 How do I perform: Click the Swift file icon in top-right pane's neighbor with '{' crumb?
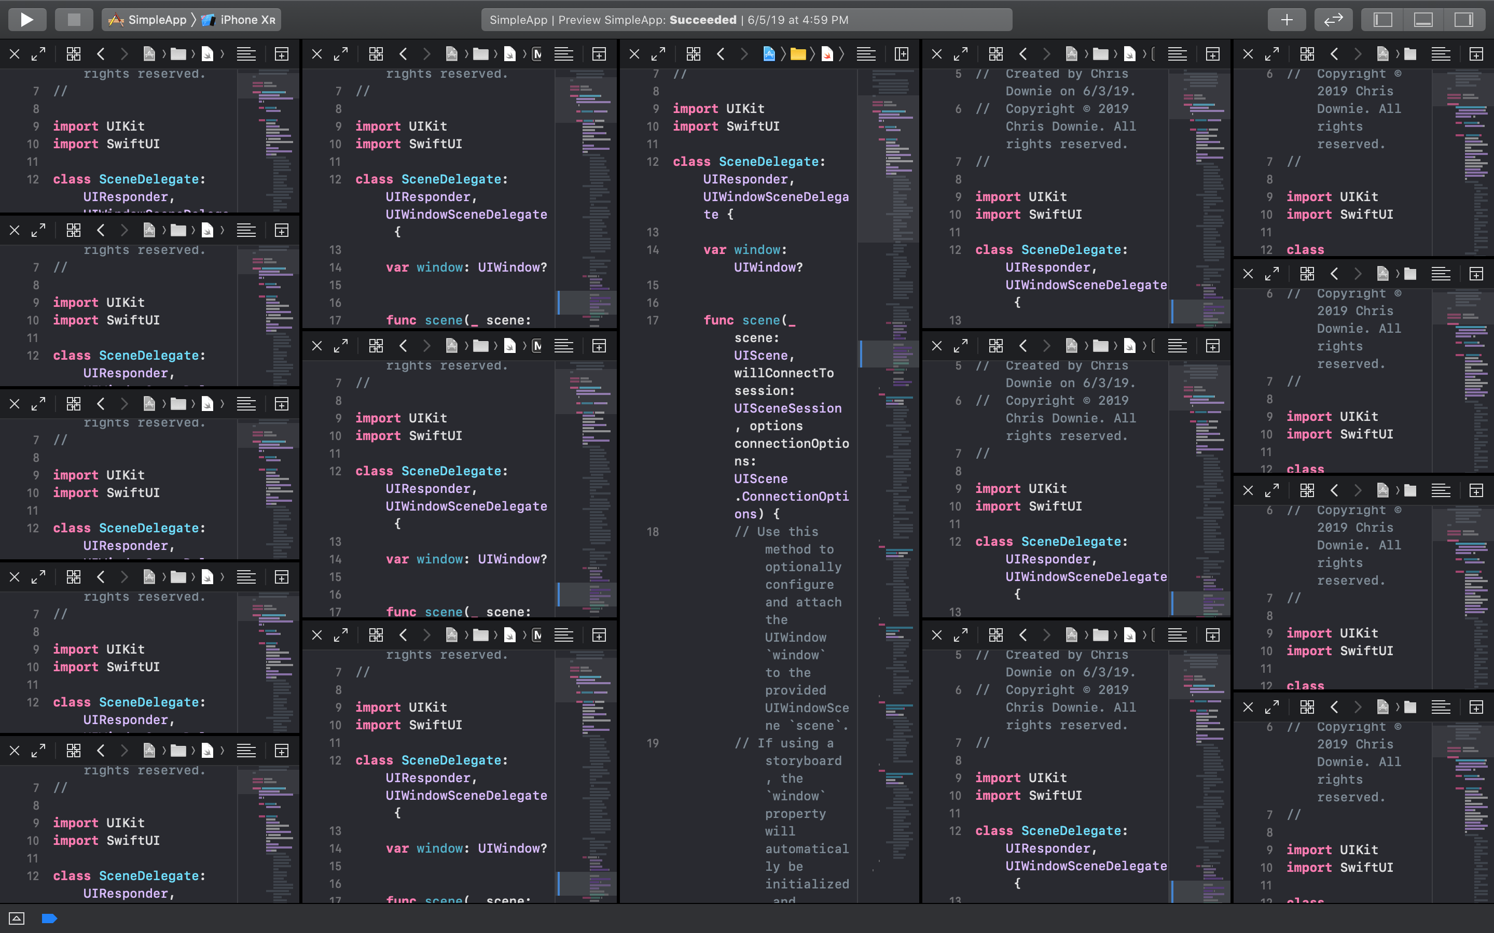[x=1129, y=54]
